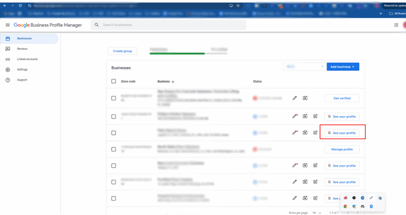Viewport: 406px width, 215px height.
Task: Open the filter dropdown beside Add business
Action: pyautogui.click(x=304, y=67)
